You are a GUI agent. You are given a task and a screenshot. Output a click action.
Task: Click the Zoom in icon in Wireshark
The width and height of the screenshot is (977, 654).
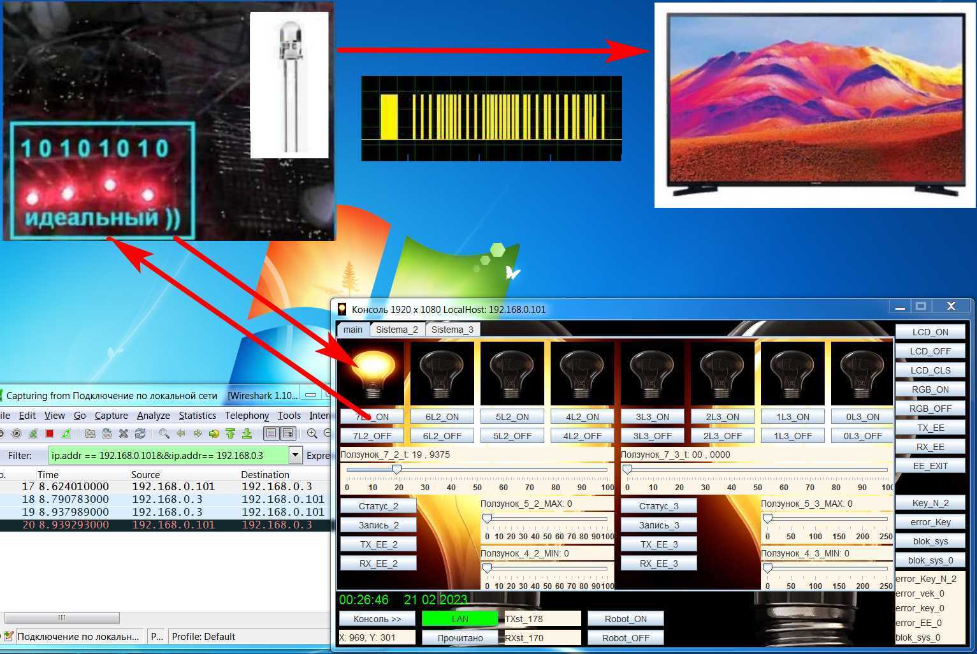point(312,433)
